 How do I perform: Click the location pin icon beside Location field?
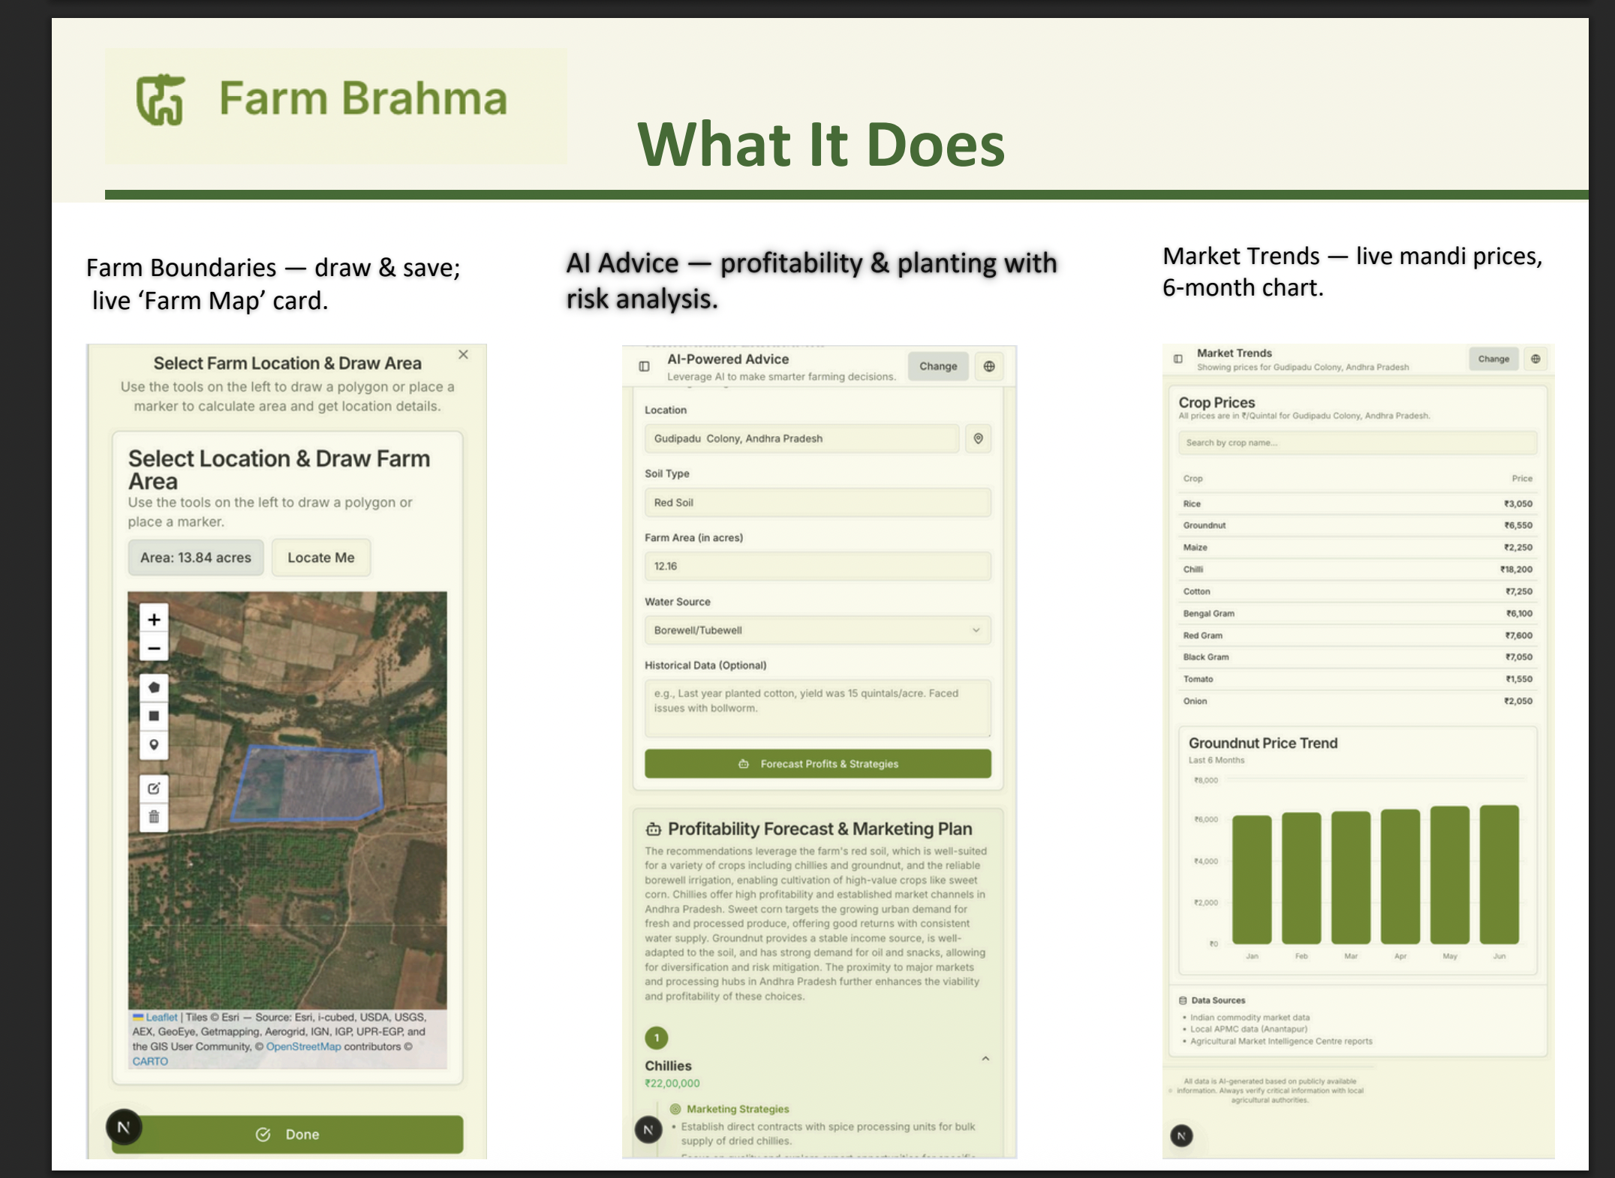[x=978, y=438]
